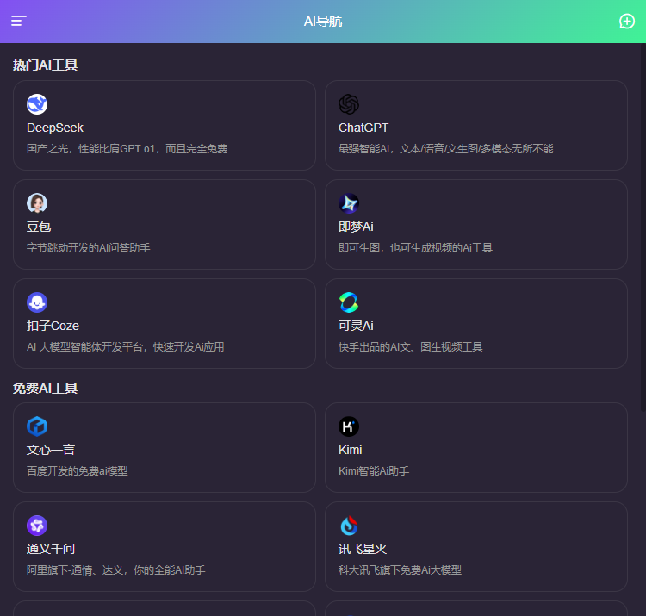Click the AI导航 page title
The width and height of the screenshot is (646, 616).
click(x=323, y=22)
